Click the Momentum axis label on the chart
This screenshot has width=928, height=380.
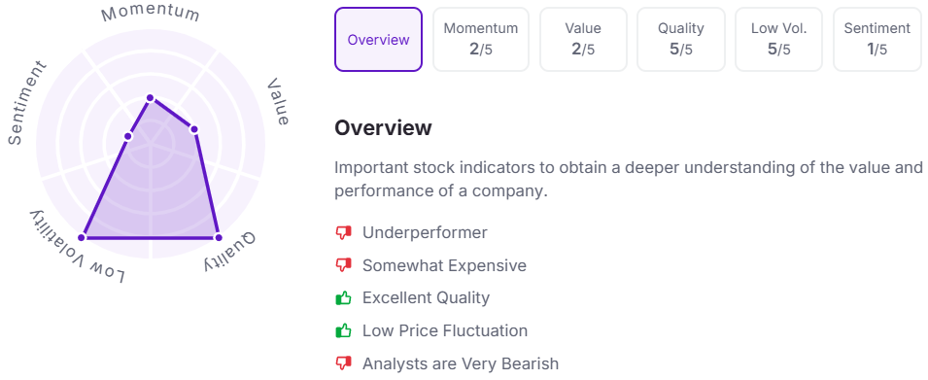151,15
